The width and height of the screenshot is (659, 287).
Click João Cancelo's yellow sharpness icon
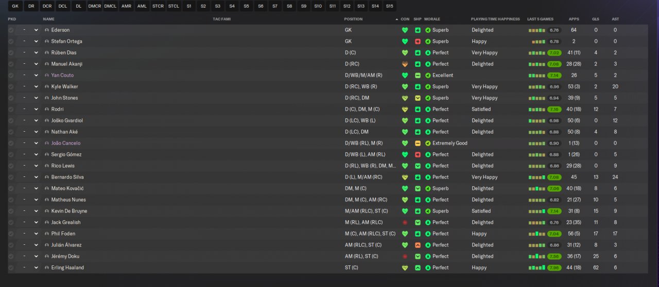418,143
